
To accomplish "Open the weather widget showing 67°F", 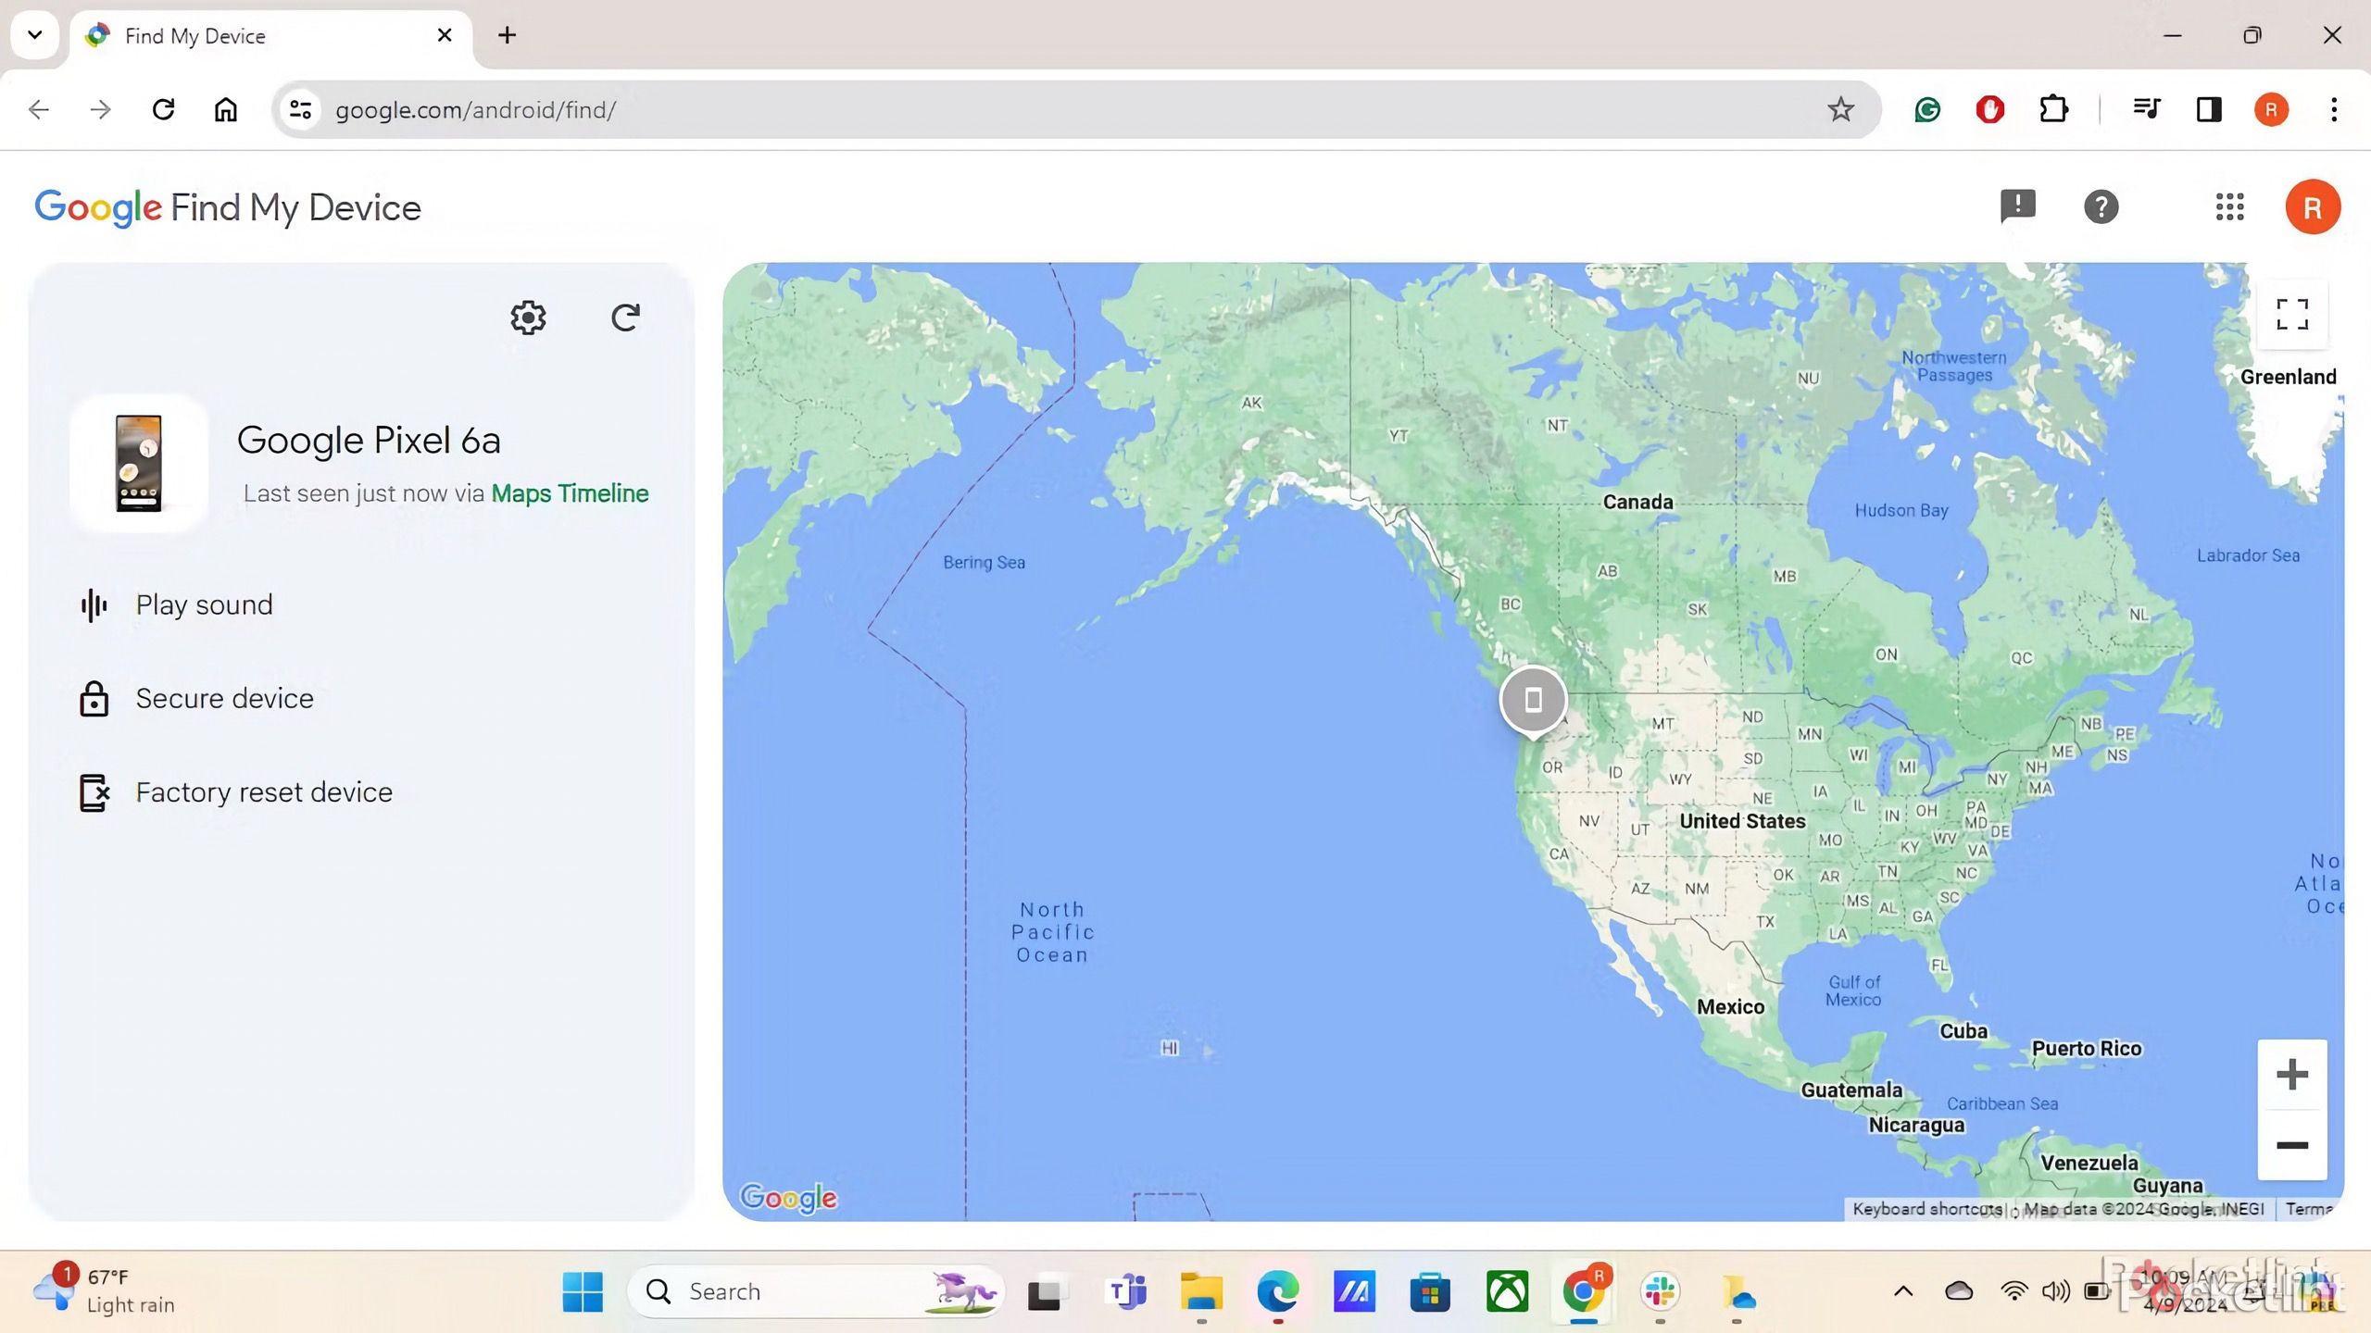I will coord(104,1290).
